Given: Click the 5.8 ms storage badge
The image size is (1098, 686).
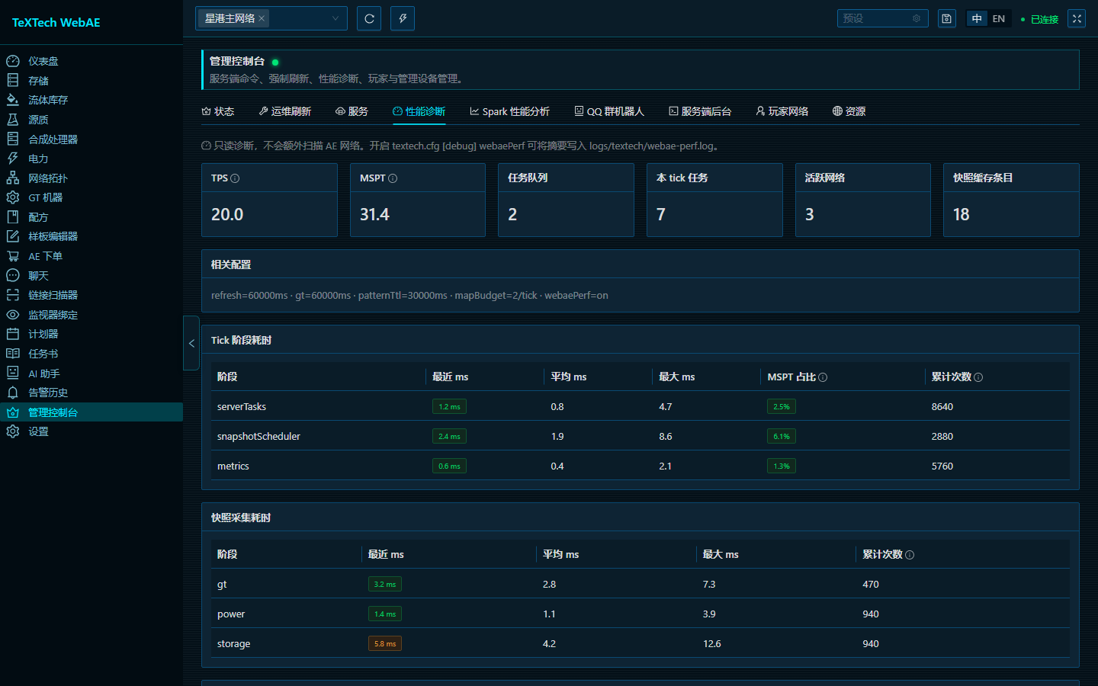Looking at the screenshot, I should point(385,644).
